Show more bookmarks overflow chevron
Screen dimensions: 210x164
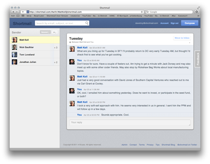pos(198,16)
